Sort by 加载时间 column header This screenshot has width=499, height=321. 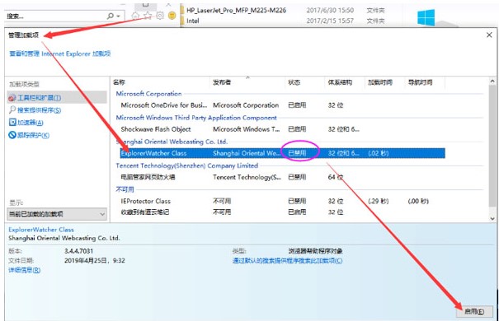384,82
